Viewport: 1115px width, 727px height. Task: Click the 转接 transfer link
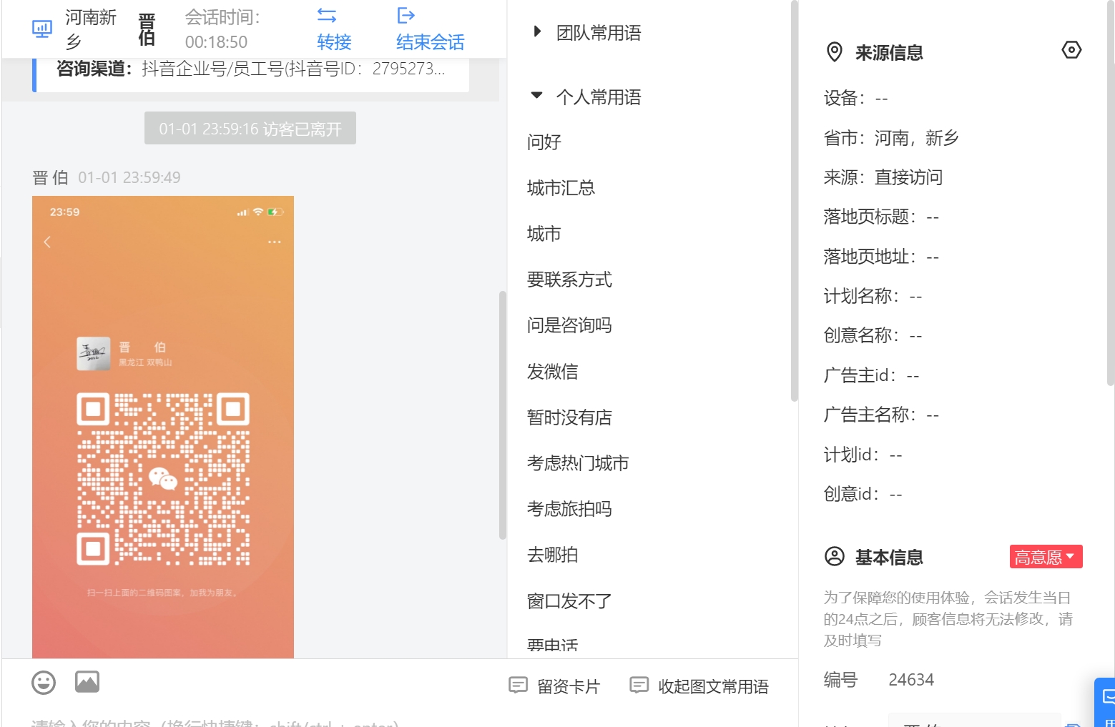coord(334,42)
